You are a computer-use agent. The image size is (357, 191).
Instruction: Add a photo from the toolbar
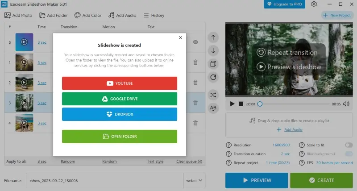pos(18,15)
